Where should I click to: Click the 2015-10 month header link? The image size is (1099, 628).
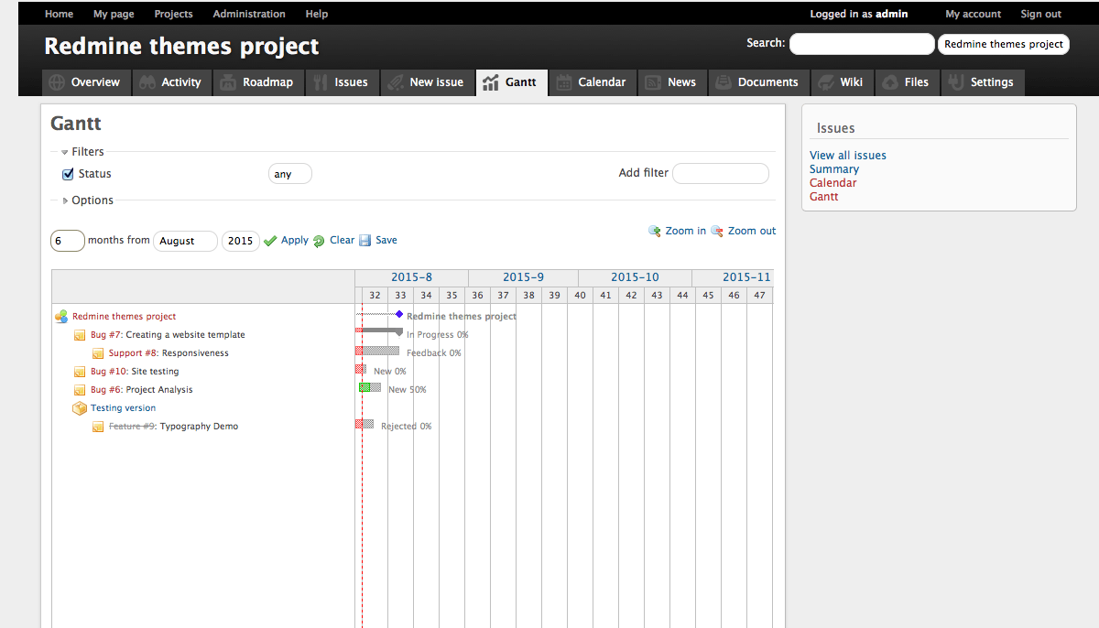click(635, 277)
